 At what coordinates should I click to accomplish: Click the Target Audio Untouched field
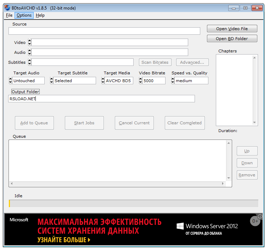click(28, 80)
